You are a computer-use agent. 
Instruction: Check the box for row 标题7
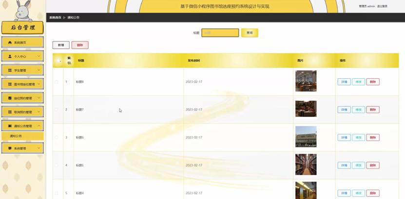57,109
